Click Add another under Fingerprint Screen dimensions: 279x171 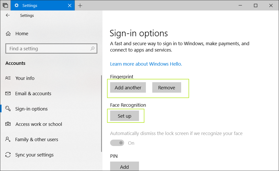point(128,87)
